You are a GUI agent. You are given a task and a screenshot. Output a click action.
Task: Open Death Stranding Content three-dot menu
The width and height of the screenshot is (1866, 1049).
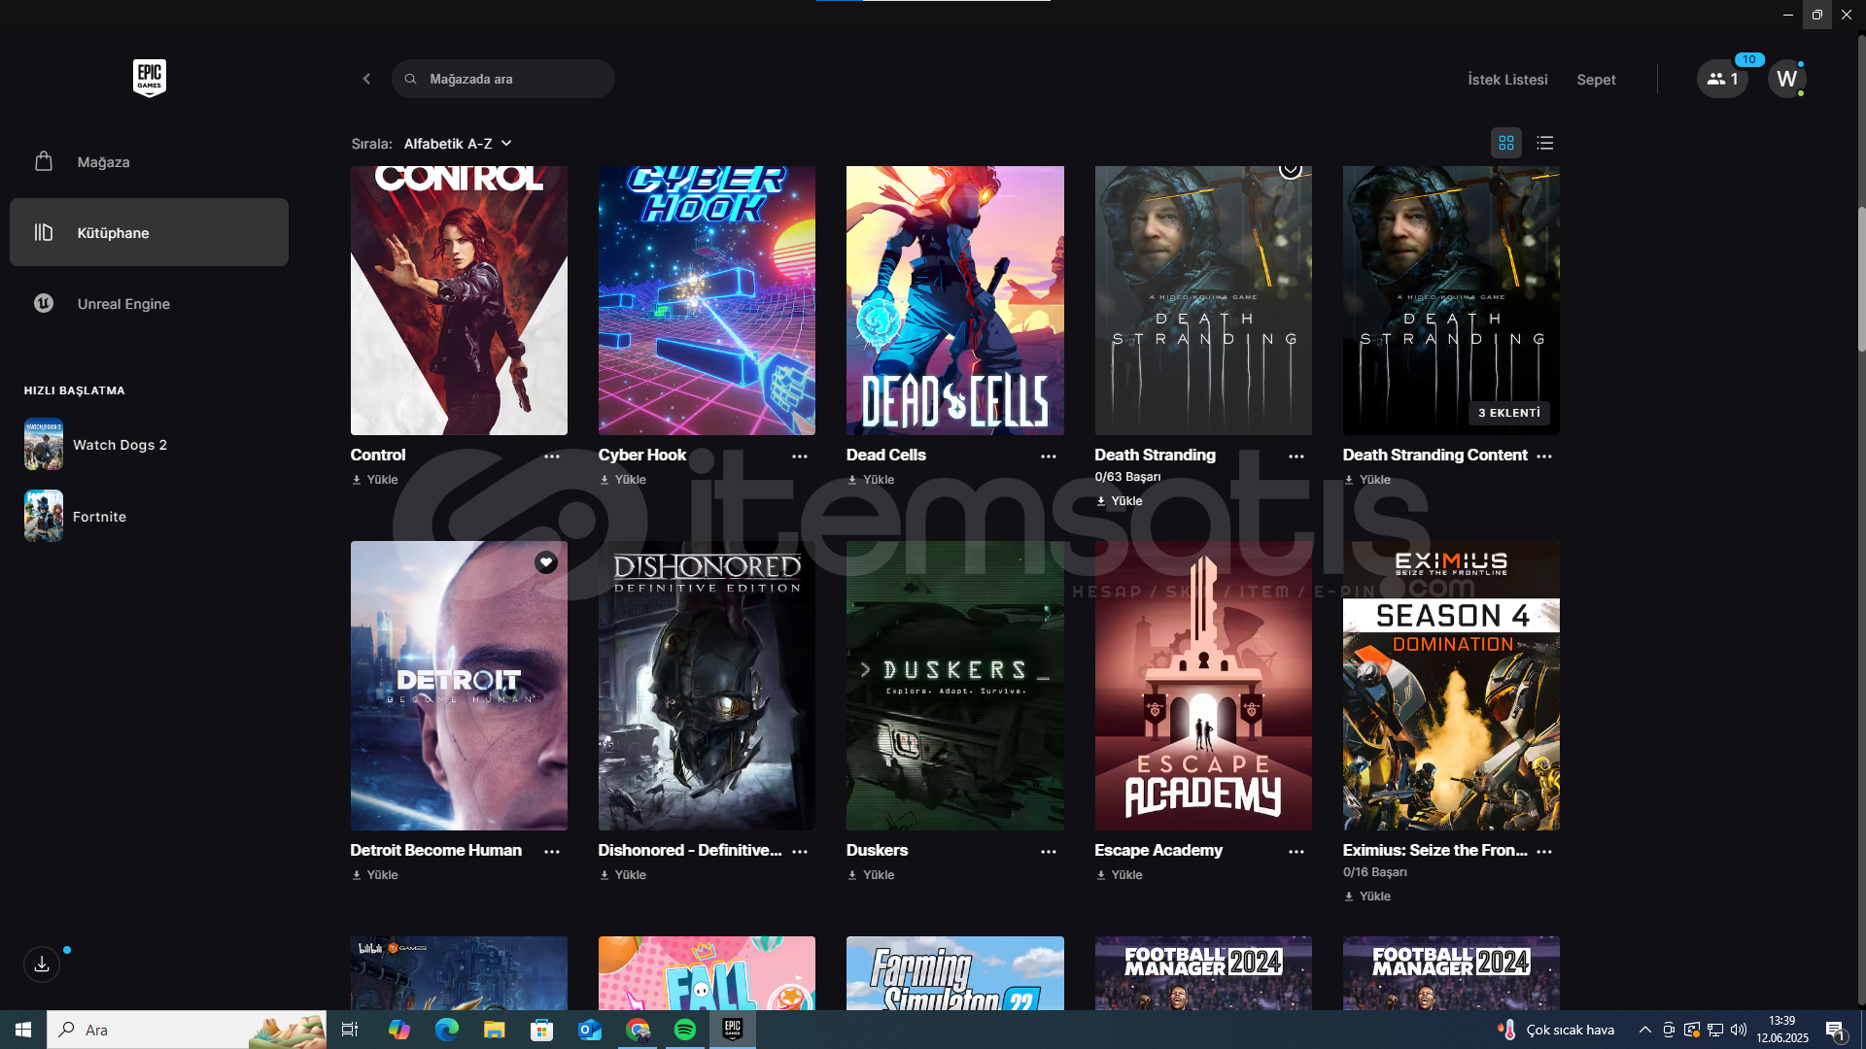click(1544, 456)
